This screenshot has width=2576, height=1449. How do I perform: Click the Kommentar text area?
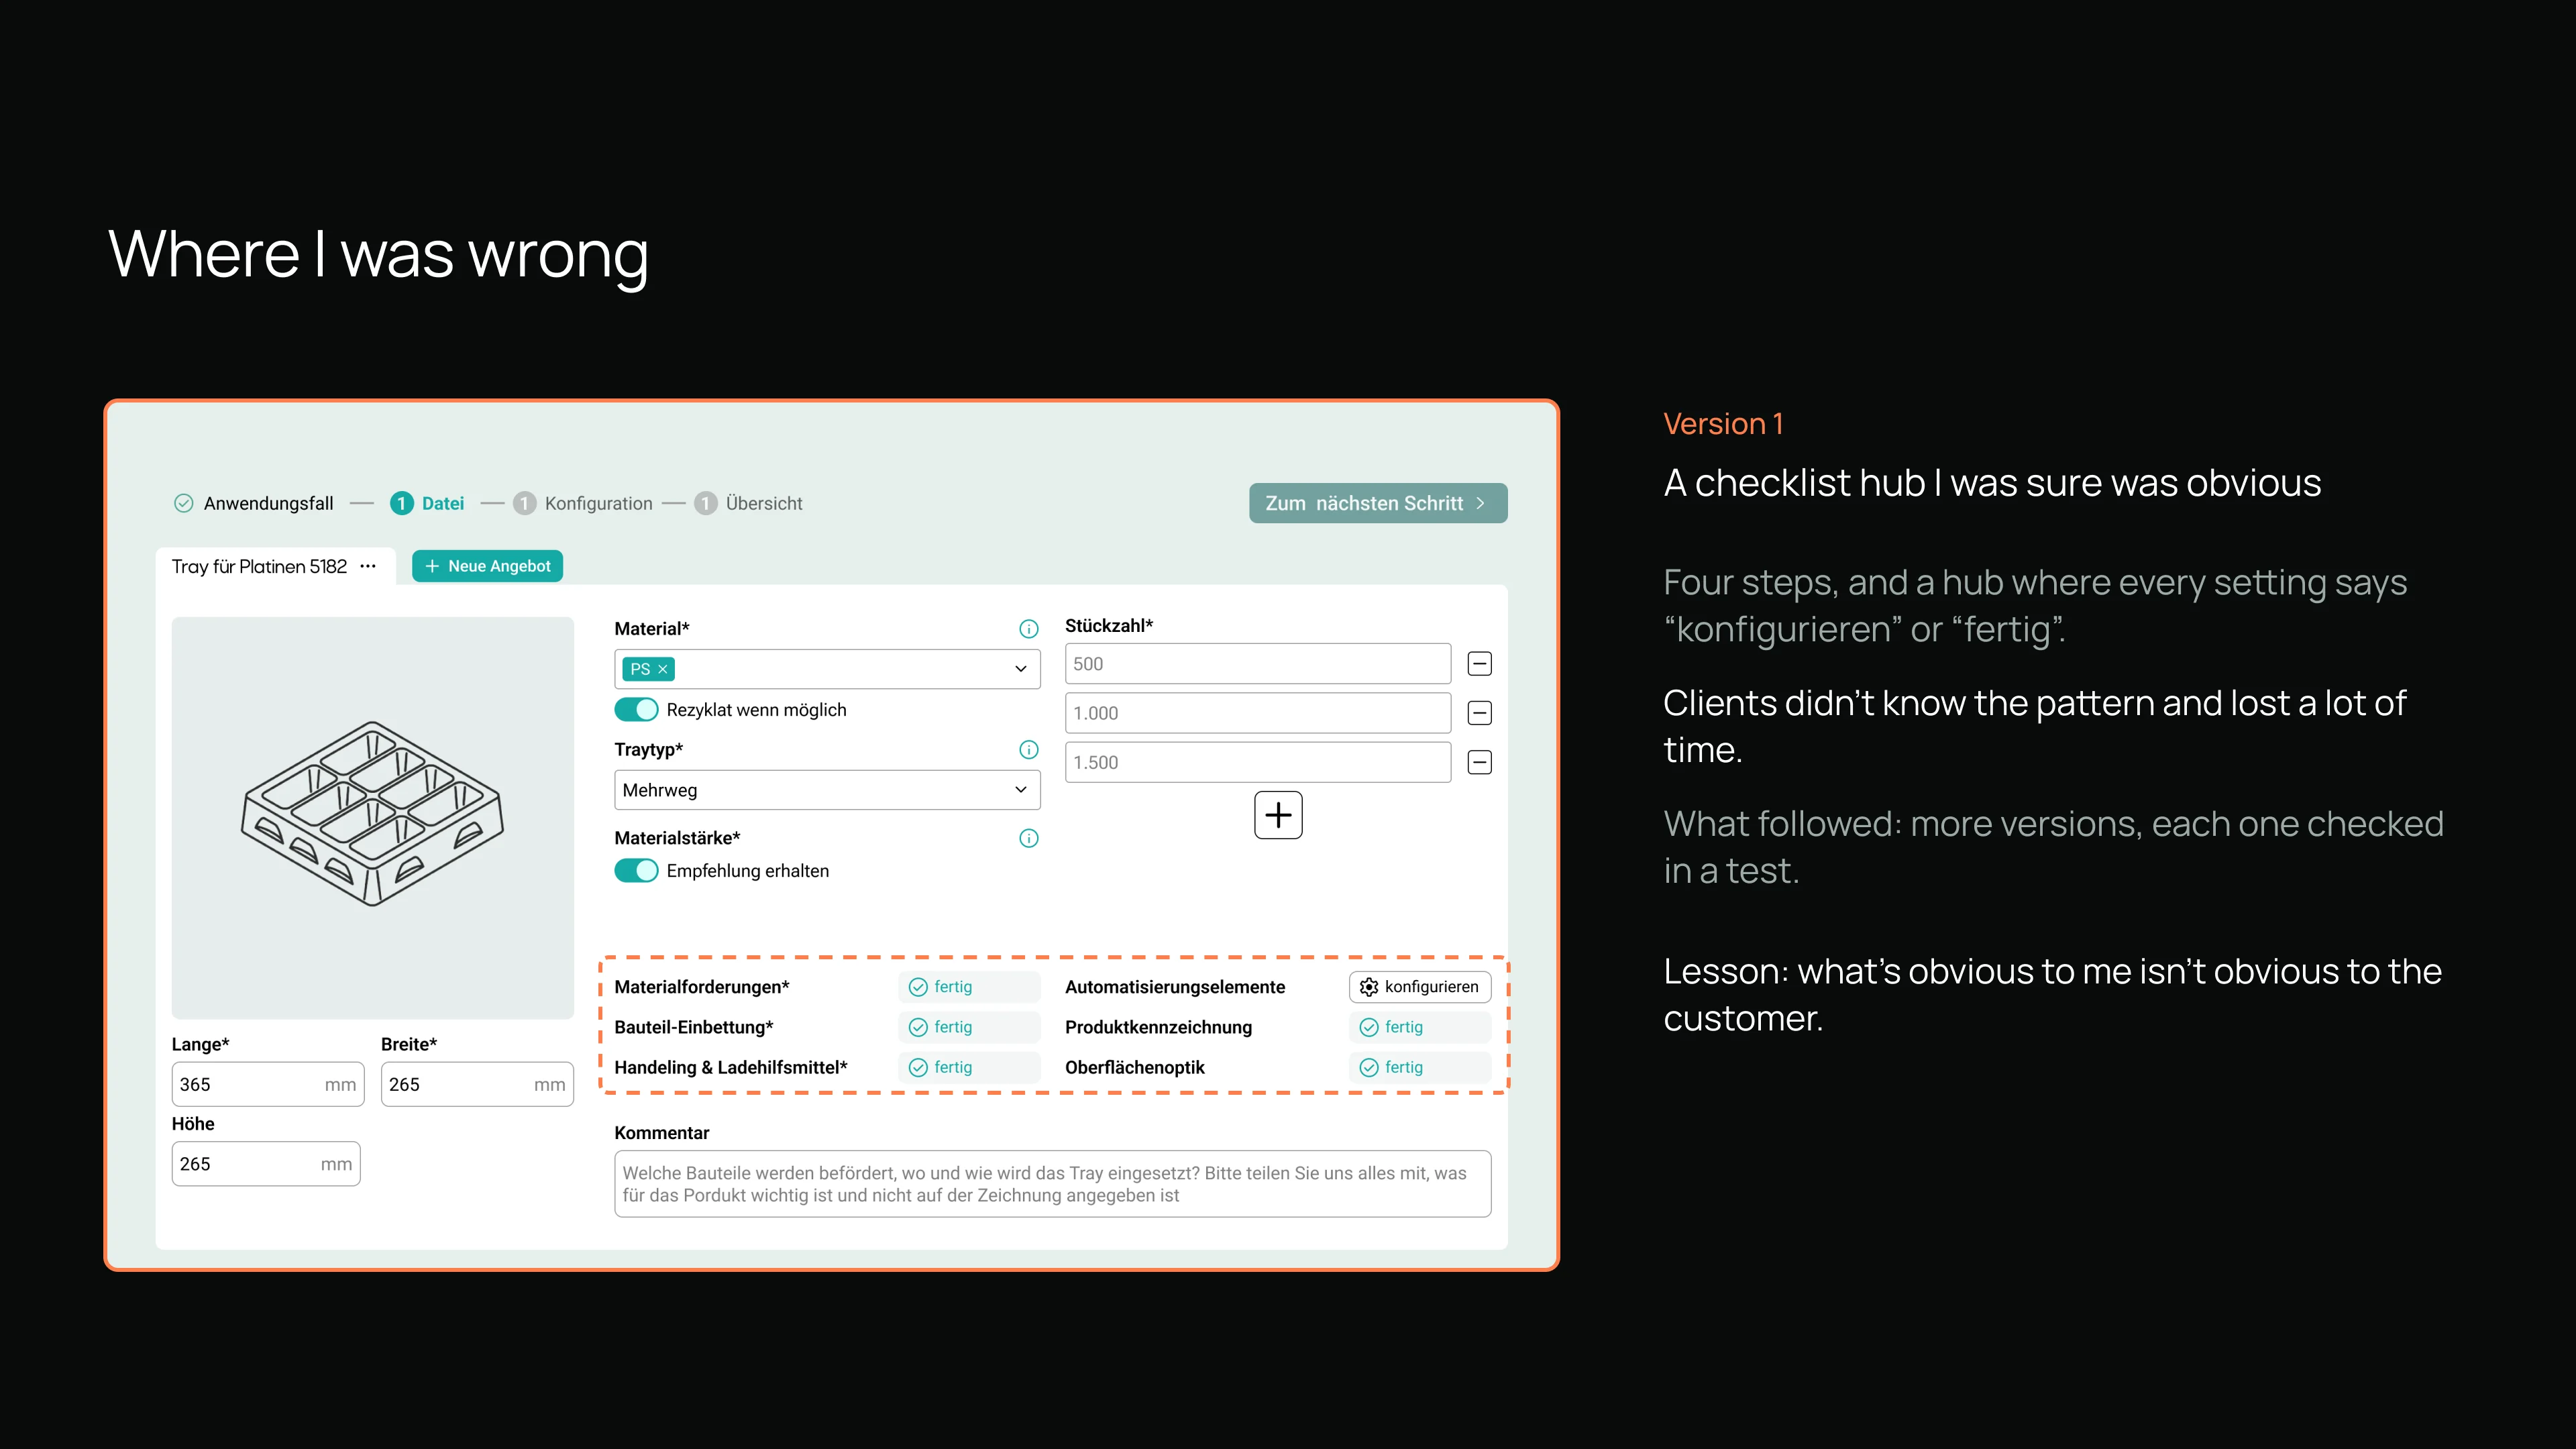point(1053,1184)
